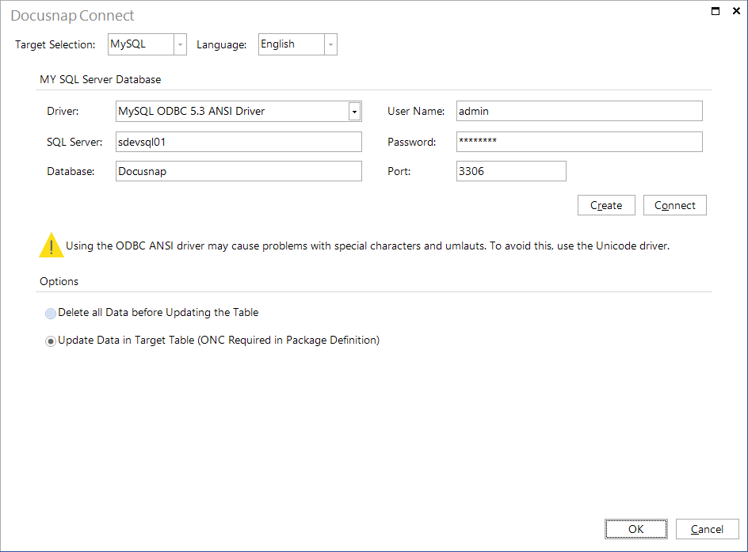Click the Docusnap Connect title text

[x=73, y=16]
